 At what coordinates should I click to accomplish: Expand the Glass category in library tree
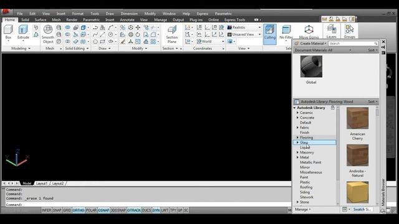[x=297, y=142]
